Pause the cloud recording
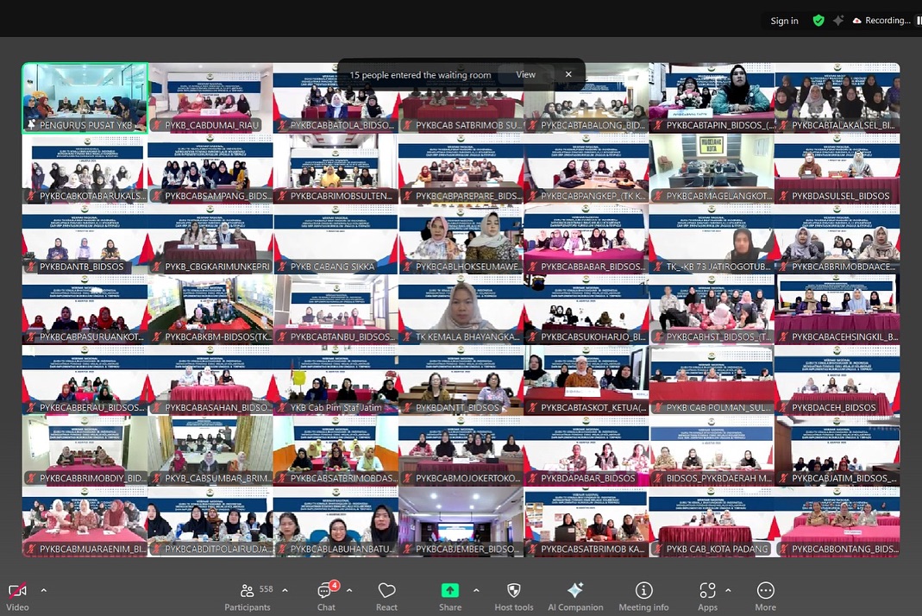Screen dimensions: 922x616 point(881,21)
